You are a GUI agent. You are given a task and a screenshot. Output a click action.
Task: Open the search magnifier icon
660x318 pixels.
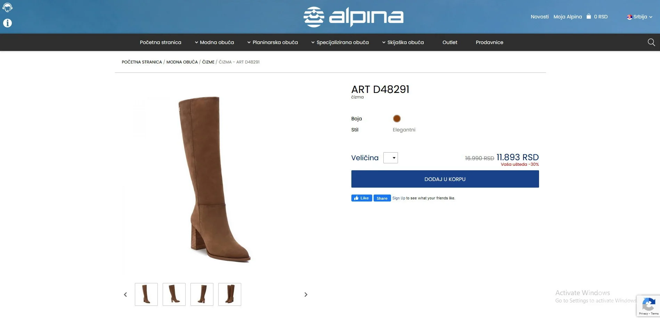click(651, 42)
